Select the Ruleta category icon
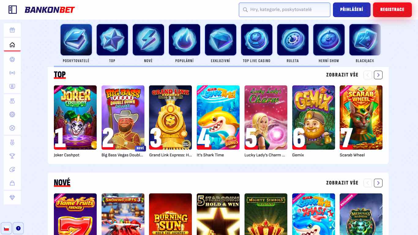The image size is (418, 235). (x=293, y=40)
